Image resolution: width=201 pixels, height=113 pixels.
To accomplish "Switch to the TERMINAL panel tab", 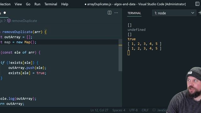I will (x=134, y=13).
